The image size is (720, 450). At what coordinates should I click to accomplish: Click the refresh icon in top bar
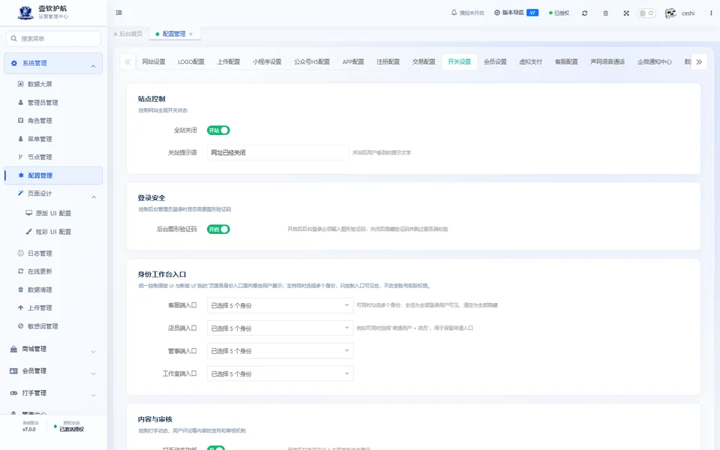pyautogui.click(x=584, y=13)
